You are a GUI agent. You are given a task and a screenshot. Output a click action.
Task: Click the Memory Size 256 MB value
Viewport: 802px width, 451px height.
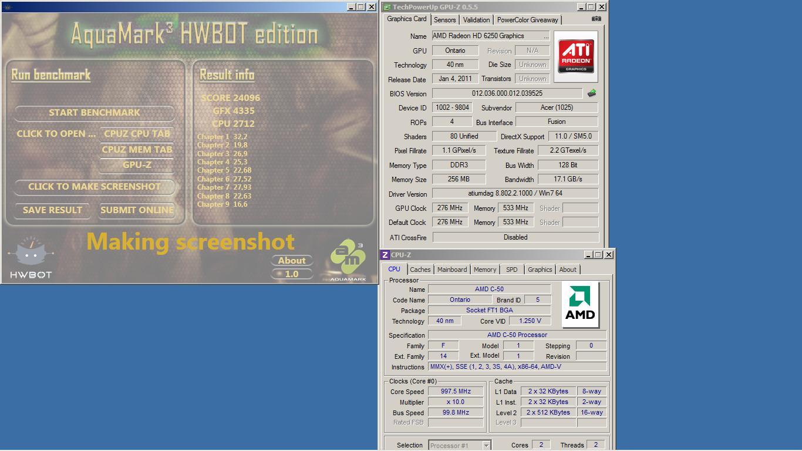(x=459, y=179)
